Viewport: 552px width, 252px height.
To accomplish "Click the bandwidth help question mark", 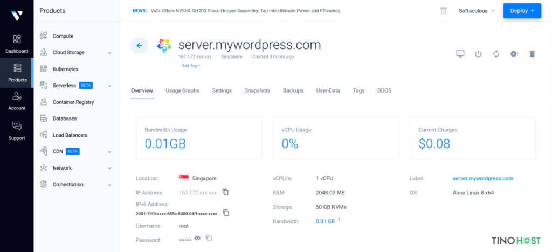I will coord(339,220).
